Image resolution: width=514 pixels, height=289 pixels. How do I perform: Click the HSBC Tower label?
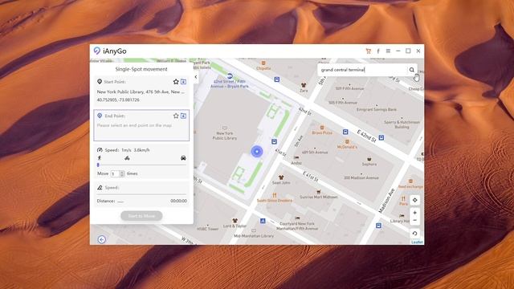click(x=208, y=229)
